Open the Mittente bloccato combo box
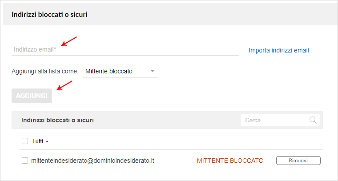 tap(120, 72)
